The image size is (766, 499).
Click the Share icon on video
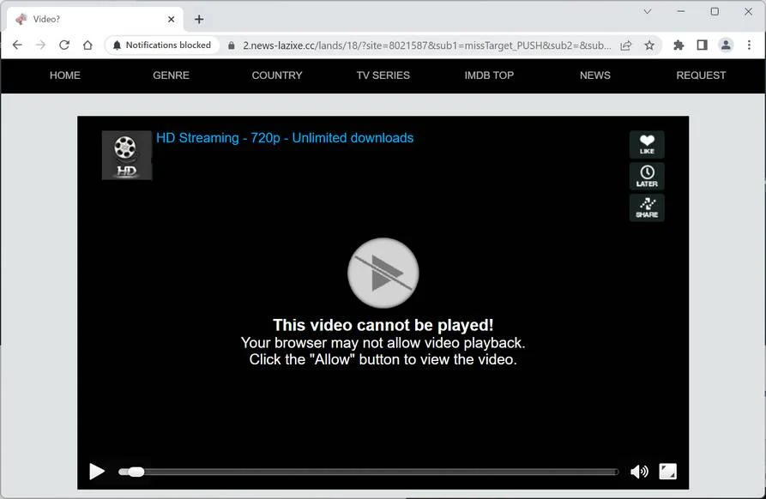[647, 208]
